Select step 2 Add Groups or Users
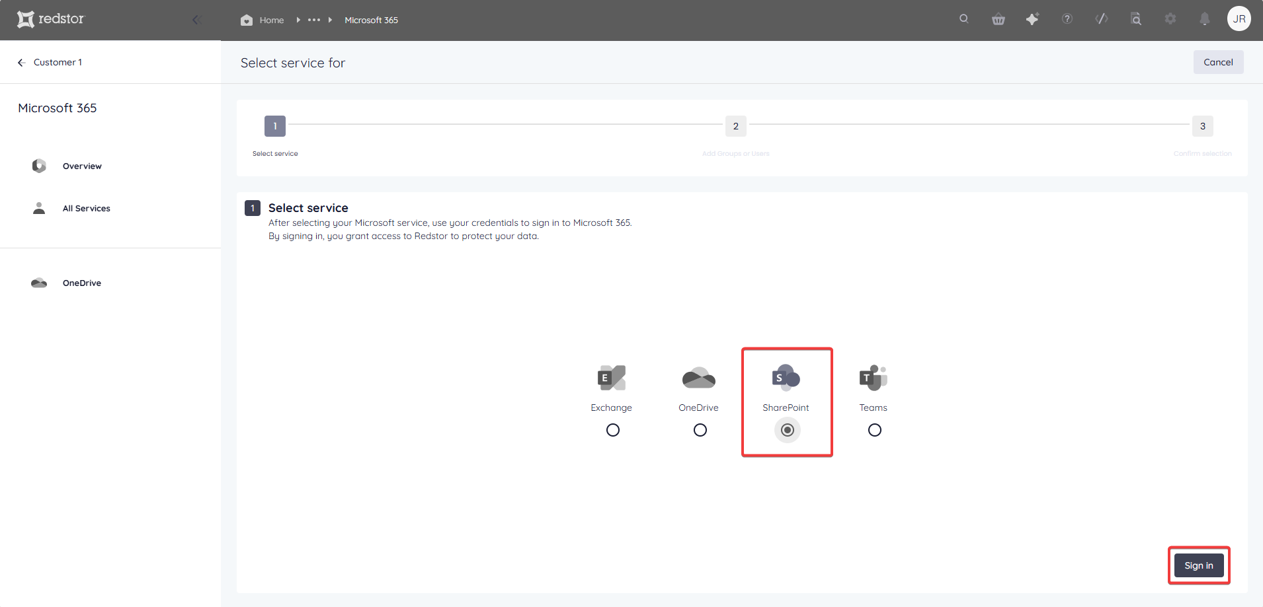The width and height of the screenshot is (1263, 607). tap(736, 126)
